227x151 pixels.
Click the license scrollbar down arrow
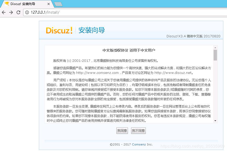coord(215,121)
